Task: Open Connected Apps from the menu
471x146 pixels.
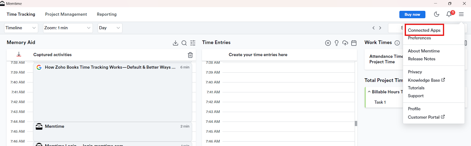Action: [x=424, y=30]
